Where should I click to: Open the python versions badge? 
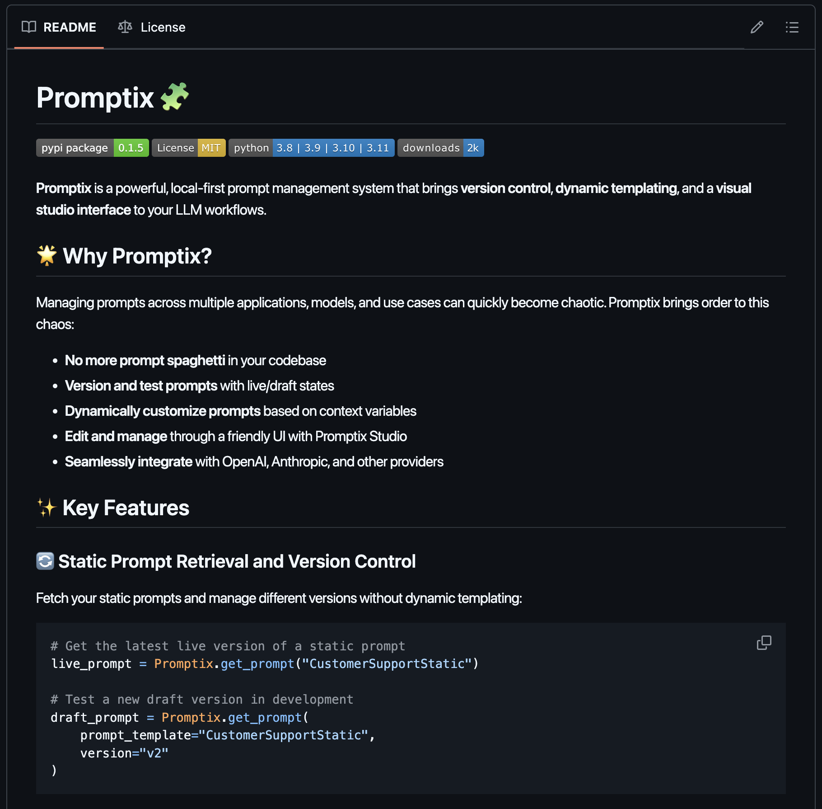tap(311, 148)
